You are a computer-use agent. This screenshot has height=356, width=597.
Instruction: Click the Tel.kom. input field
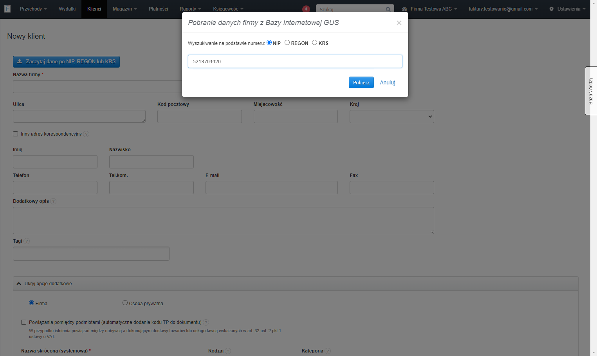152,188
